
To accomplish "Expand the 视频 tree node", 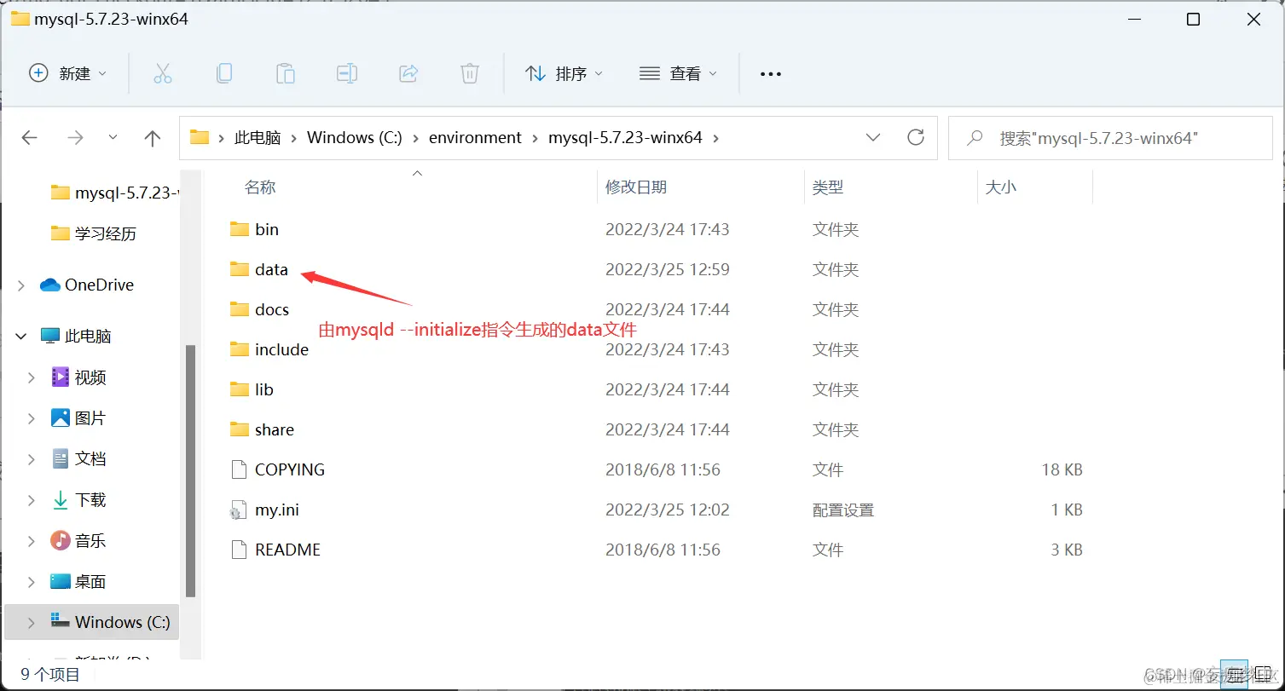I will (32, 377).
